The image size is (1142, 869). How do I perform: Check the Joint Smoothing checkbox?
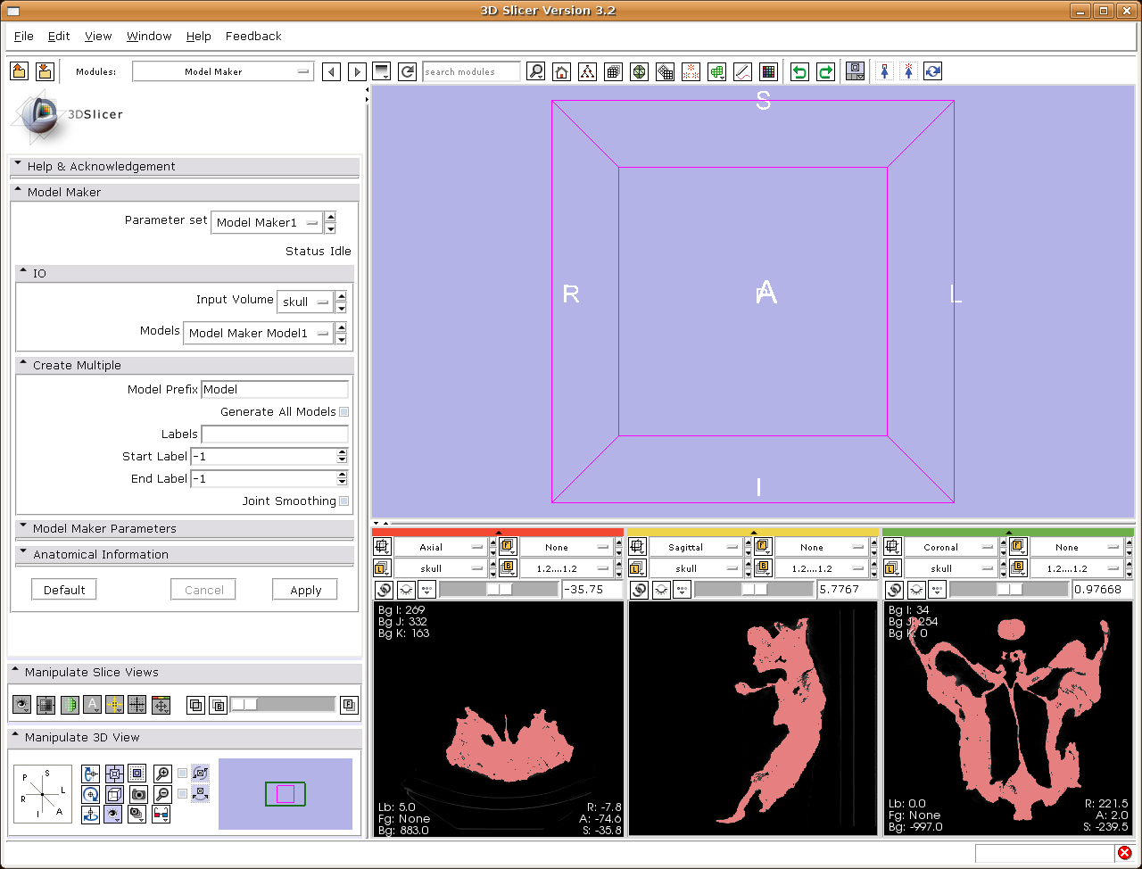click(344, 501)
